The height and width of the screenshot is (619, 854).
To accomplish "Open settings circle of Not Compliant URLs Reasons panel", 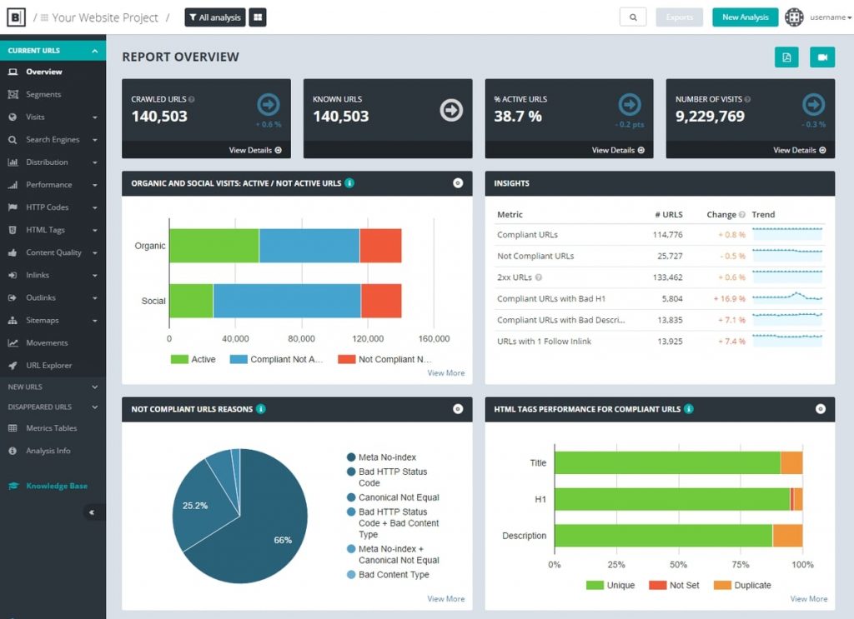I will coord(458,409).
